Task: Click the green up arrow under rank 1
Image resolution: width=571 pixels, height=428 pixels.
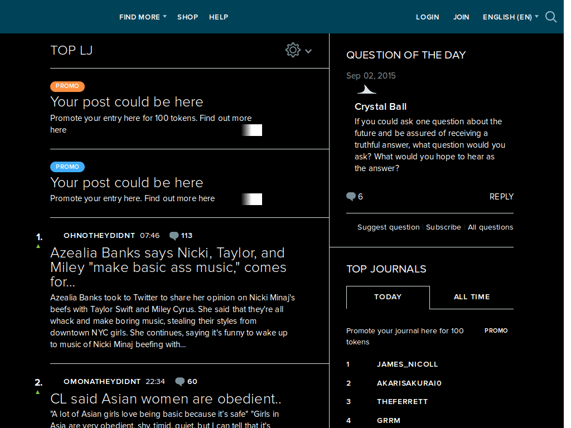Action: point(38,246)
